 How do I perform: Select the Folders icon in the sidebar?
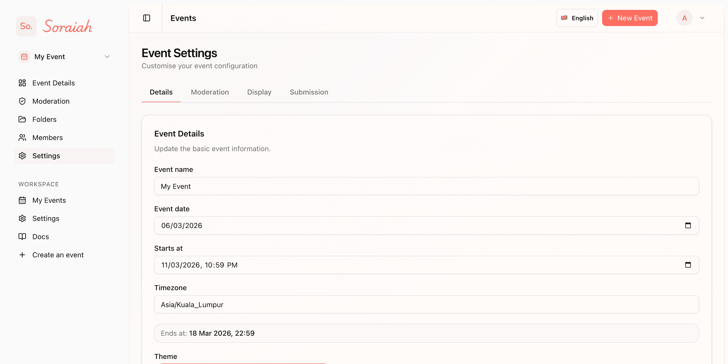click(22, 119)
